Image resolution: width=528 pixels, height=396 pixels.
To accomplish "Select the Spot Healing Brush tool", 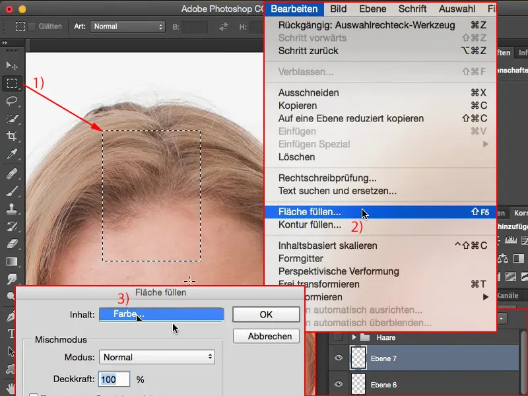I will pyautogui.click(x=12, y=174).
